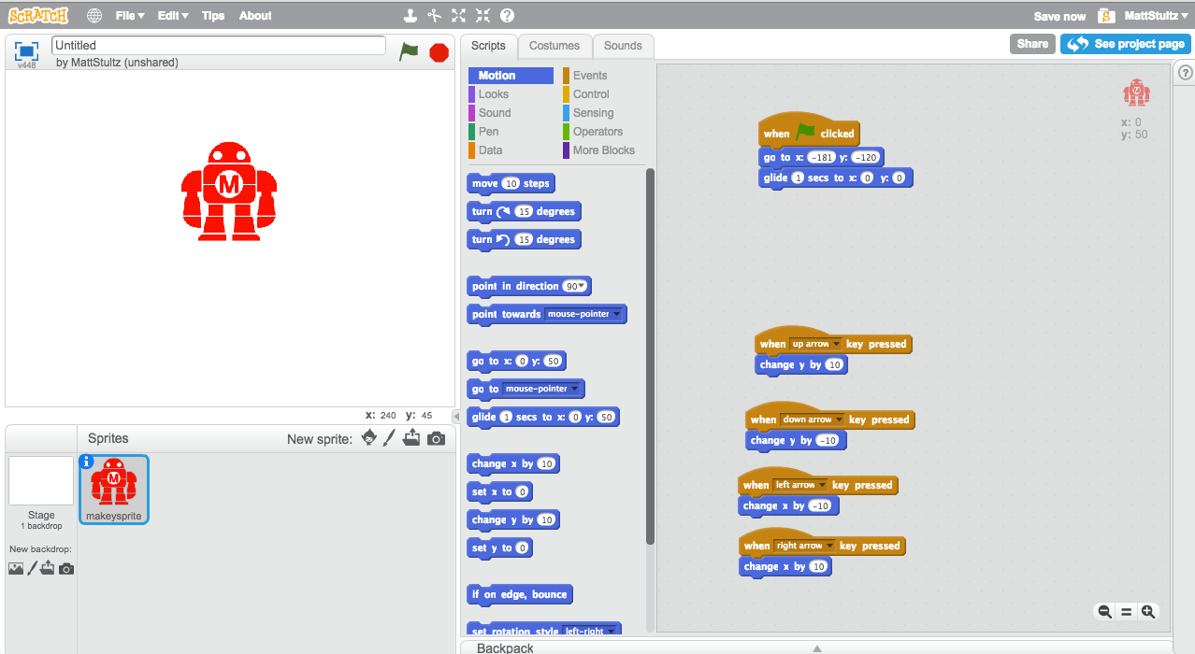Expand the Backpack panel
This screenshot has height=654, width=1195.
(x=816, y=647)
